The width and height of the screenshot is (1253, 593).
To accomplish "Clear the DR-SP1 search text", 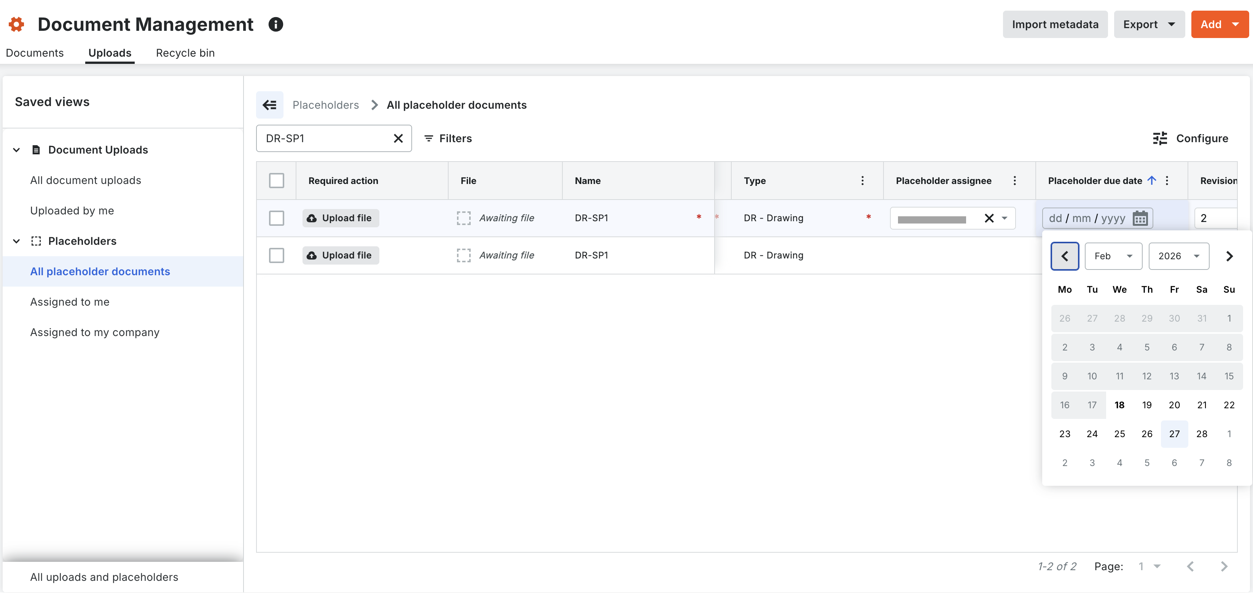I will [x=398, y=138].
